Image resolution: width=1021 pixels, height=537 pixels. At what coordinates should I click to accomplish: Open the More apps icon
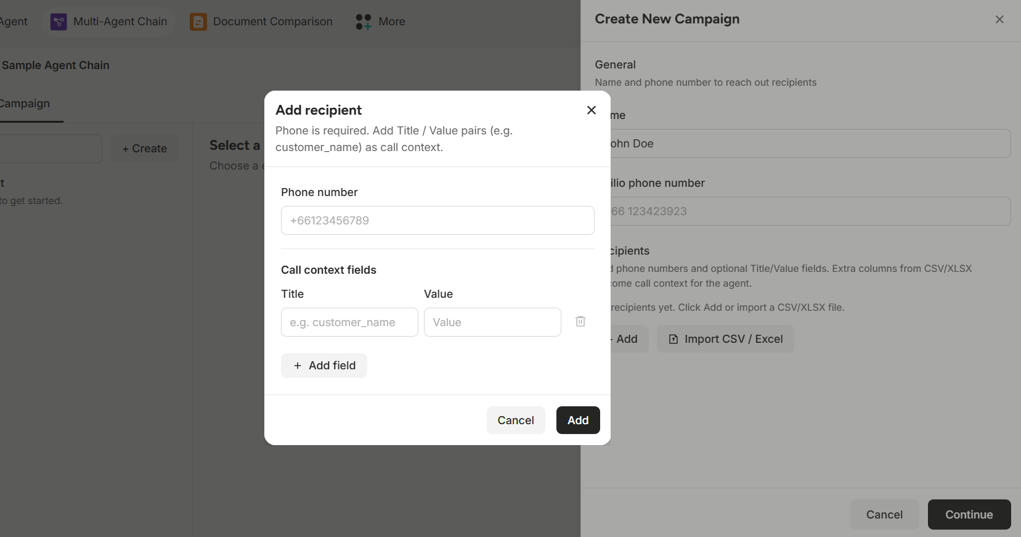364,22
